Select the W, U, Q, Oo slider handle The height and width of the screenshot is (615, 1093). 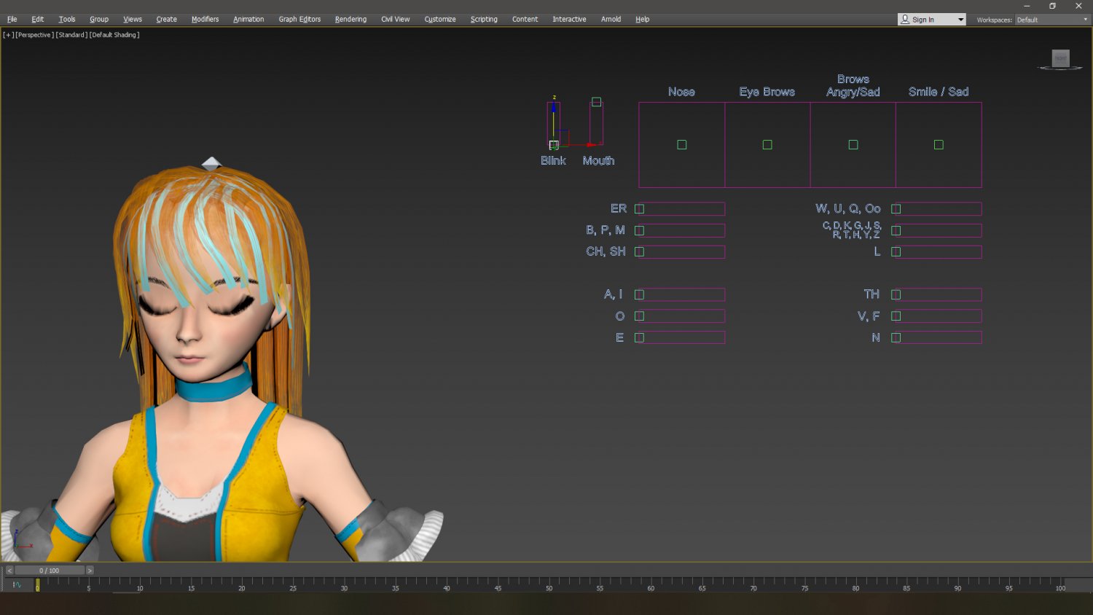tap(896, 209)
